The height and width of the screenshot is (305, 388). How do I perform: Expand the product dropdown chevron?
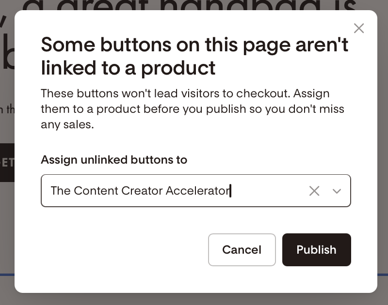[x=337, y=191]
